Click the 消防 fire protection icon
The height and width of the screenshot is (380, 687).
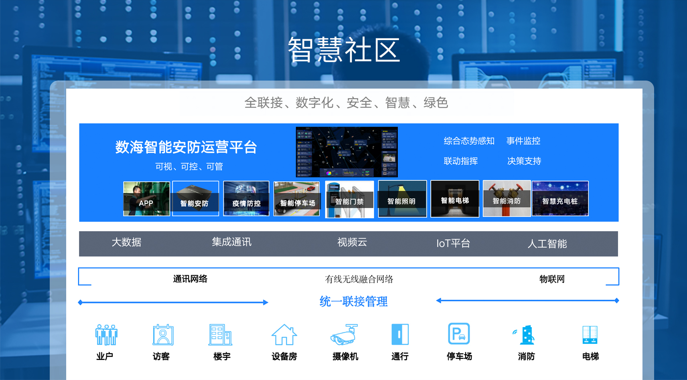click(526, 335)
